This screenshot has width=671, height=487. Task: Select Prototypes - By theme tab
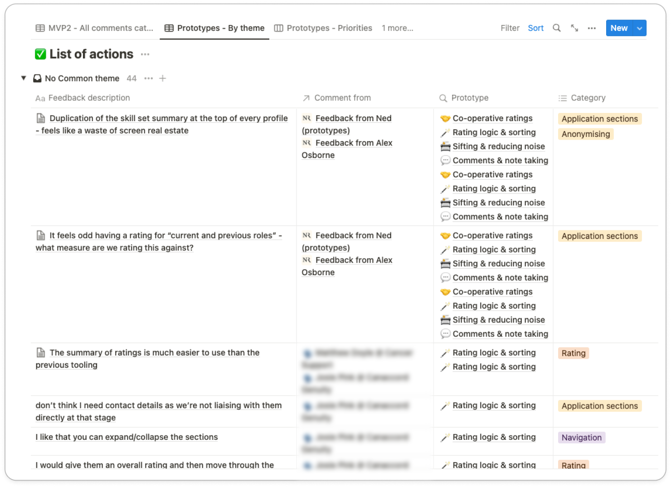point(214,28)
